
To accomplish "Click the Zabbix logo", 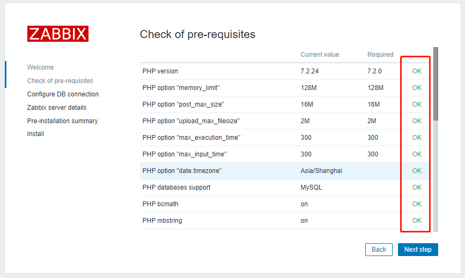I will coord(57,34).
